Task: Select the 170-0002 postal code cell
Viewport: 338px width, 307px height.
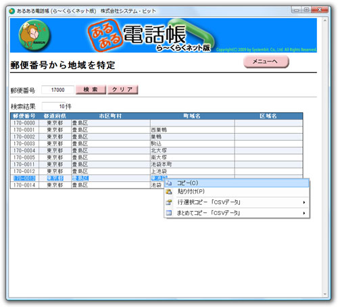Action: 24,137
